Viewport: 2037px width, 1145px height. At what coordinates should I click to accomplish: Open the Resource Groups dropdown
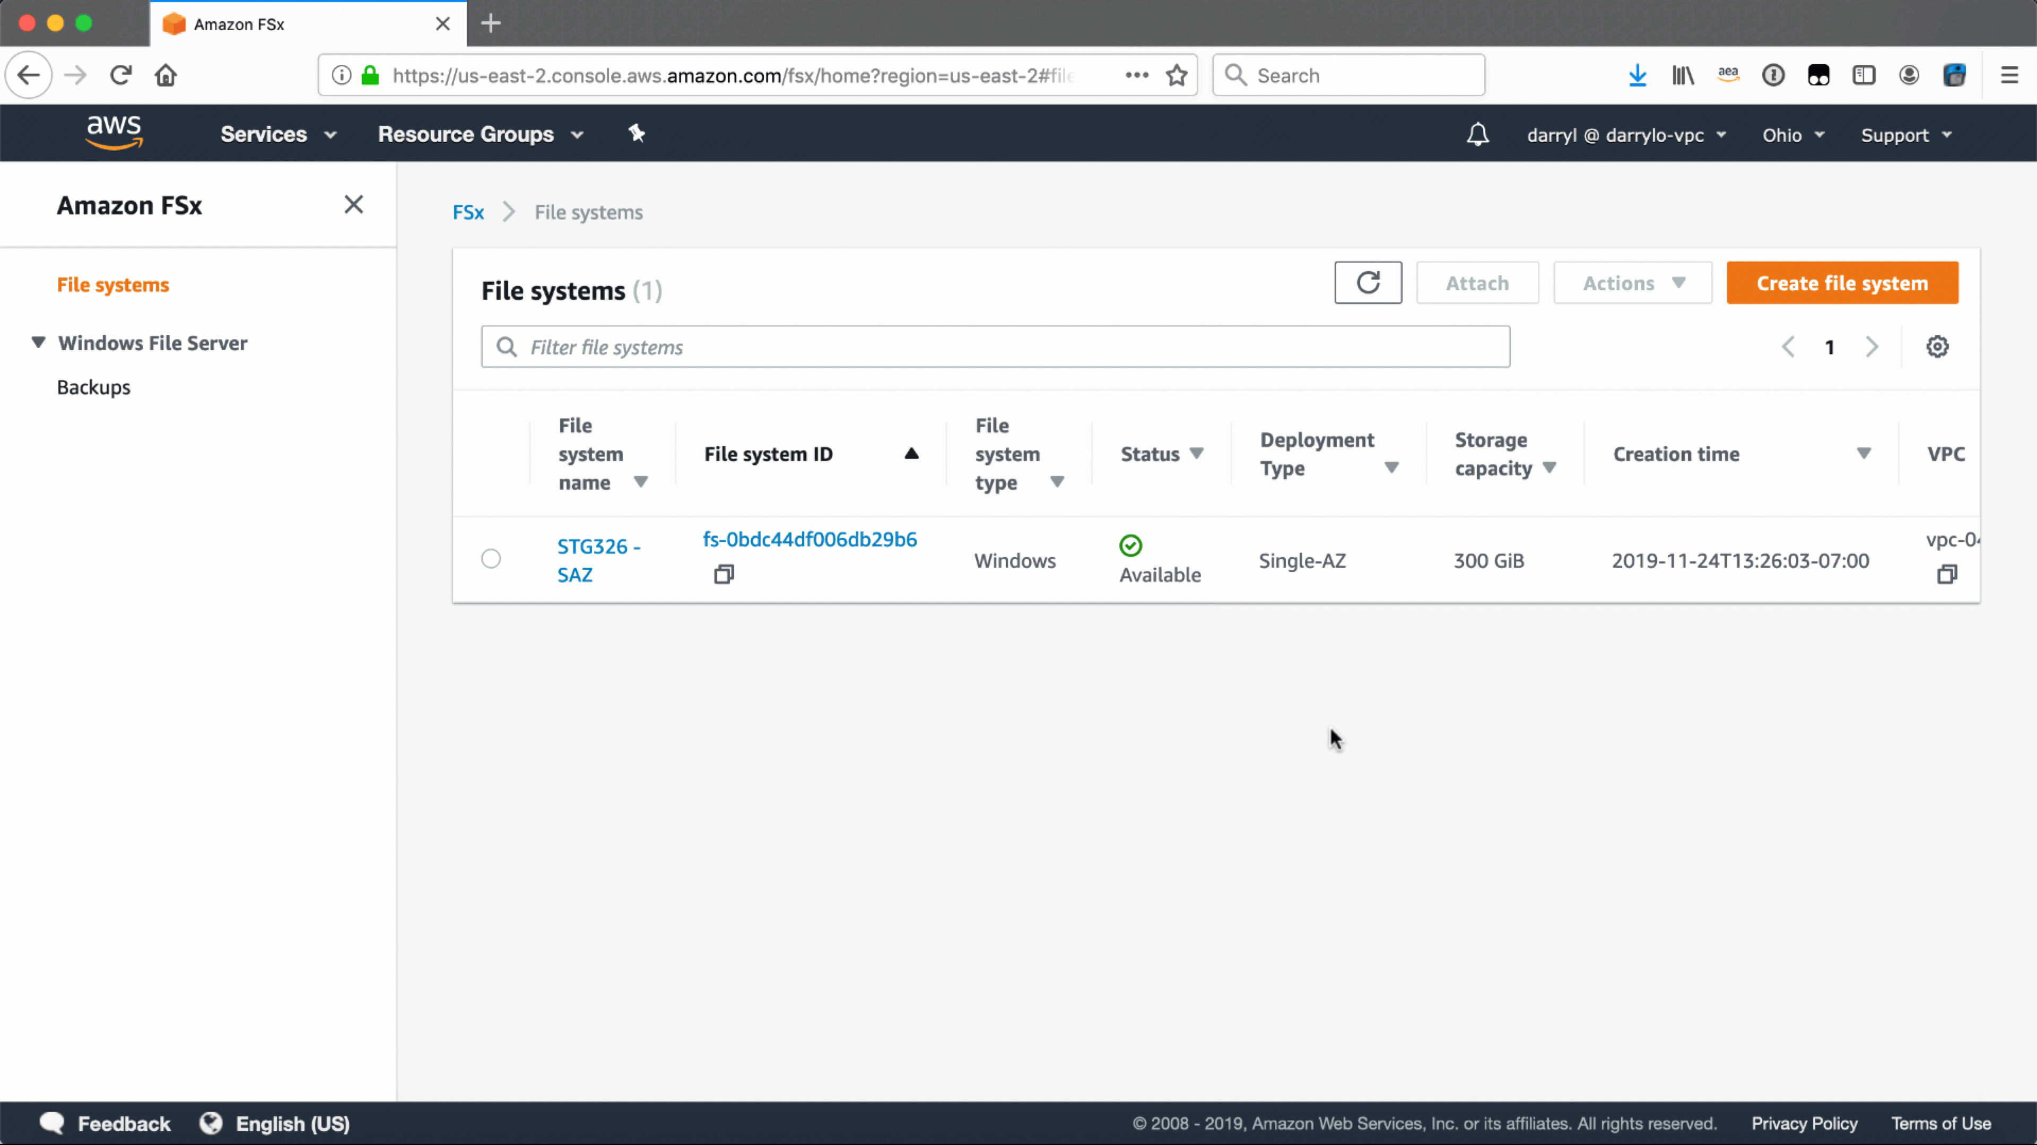(x=481, y=134)
